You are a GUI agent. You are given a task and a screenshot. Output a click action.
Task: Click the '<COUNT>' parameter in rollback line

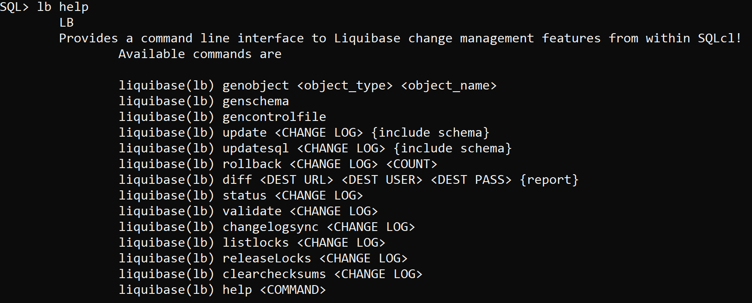pos(412,164)
